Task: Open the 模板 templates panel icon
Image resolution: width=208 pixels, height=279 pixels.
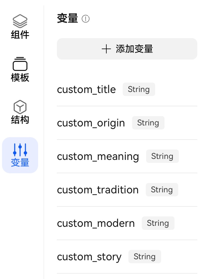Action: point(20,64)
